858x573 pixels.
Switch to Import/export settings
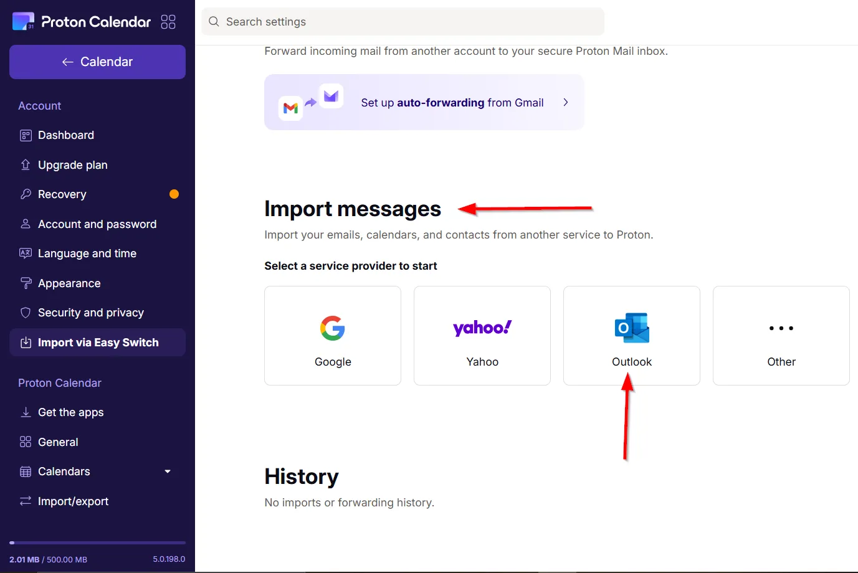point(73,501)
